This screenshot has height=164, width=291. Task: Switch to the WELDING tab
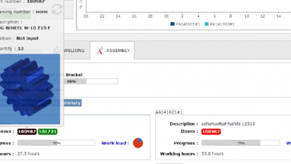[x=74, y=50]
